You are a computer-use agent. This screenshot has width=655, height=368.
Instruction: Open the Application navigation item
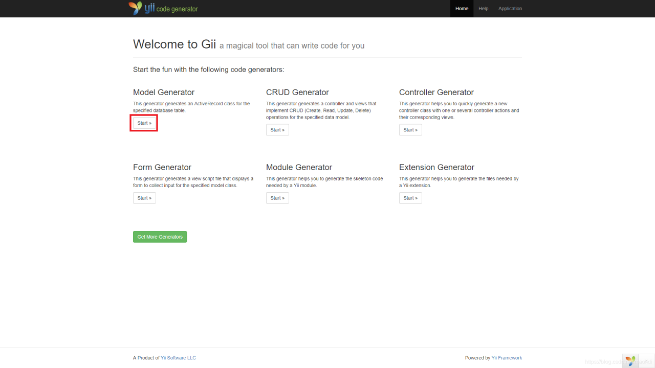pyautogui.click(x=510, y=9)
